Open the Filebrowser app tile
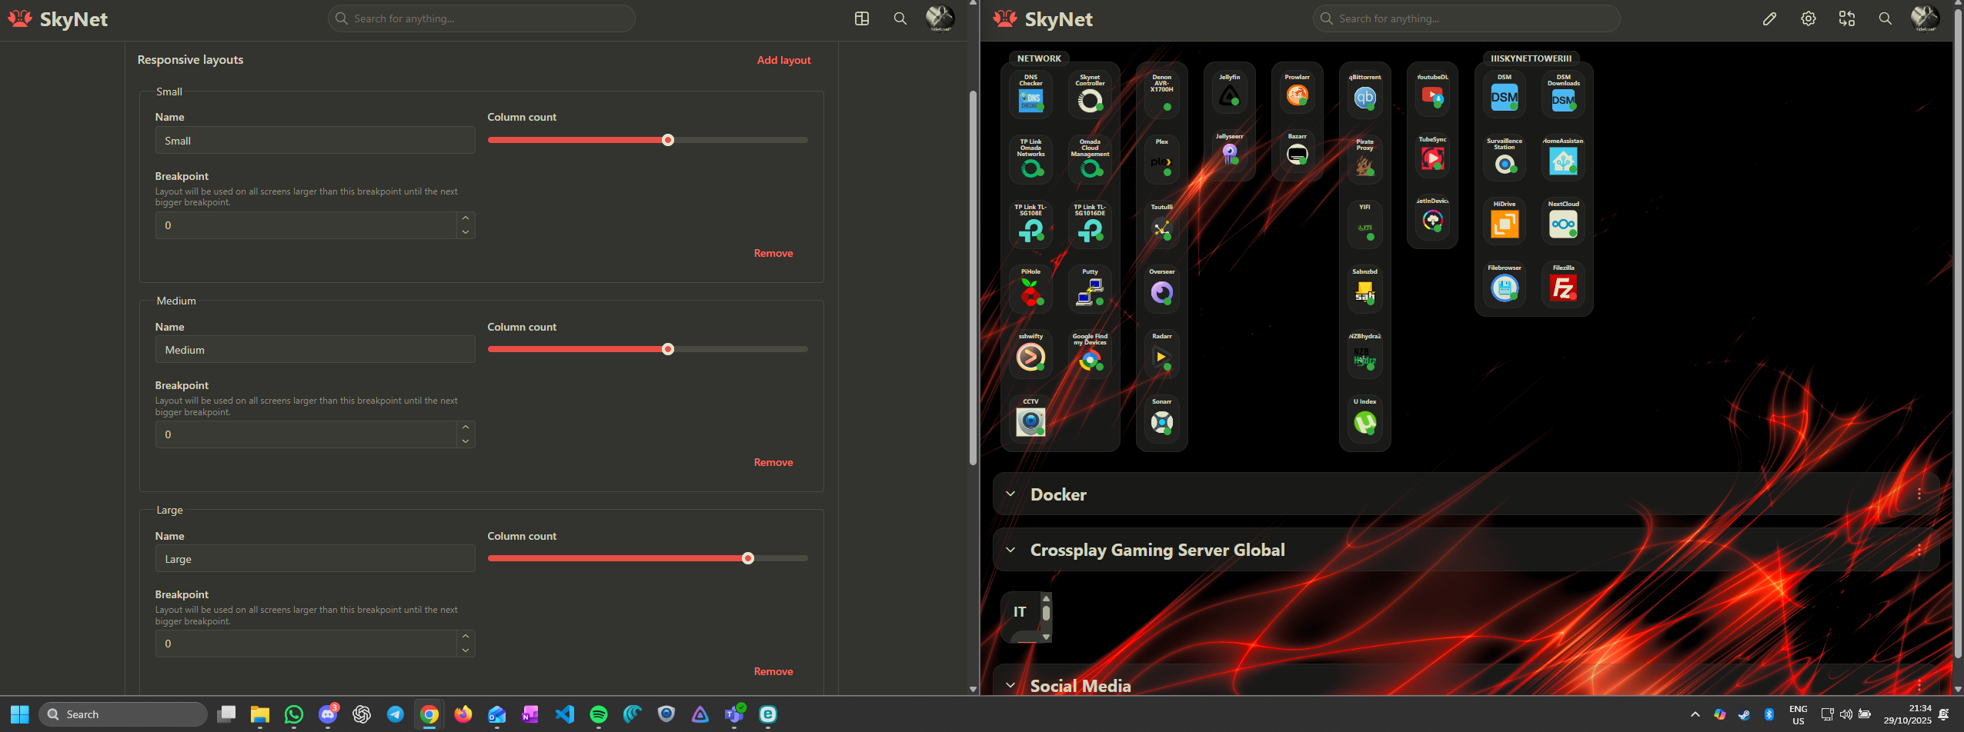This screenshot has height=732, width=1964. click(x=1505, y=285)
